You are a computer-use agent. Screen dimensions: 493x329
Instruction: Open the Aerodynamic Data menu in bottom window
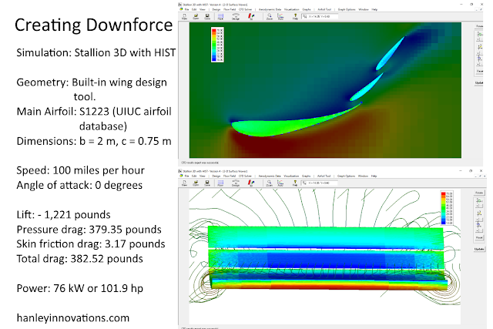pos(270,176)
